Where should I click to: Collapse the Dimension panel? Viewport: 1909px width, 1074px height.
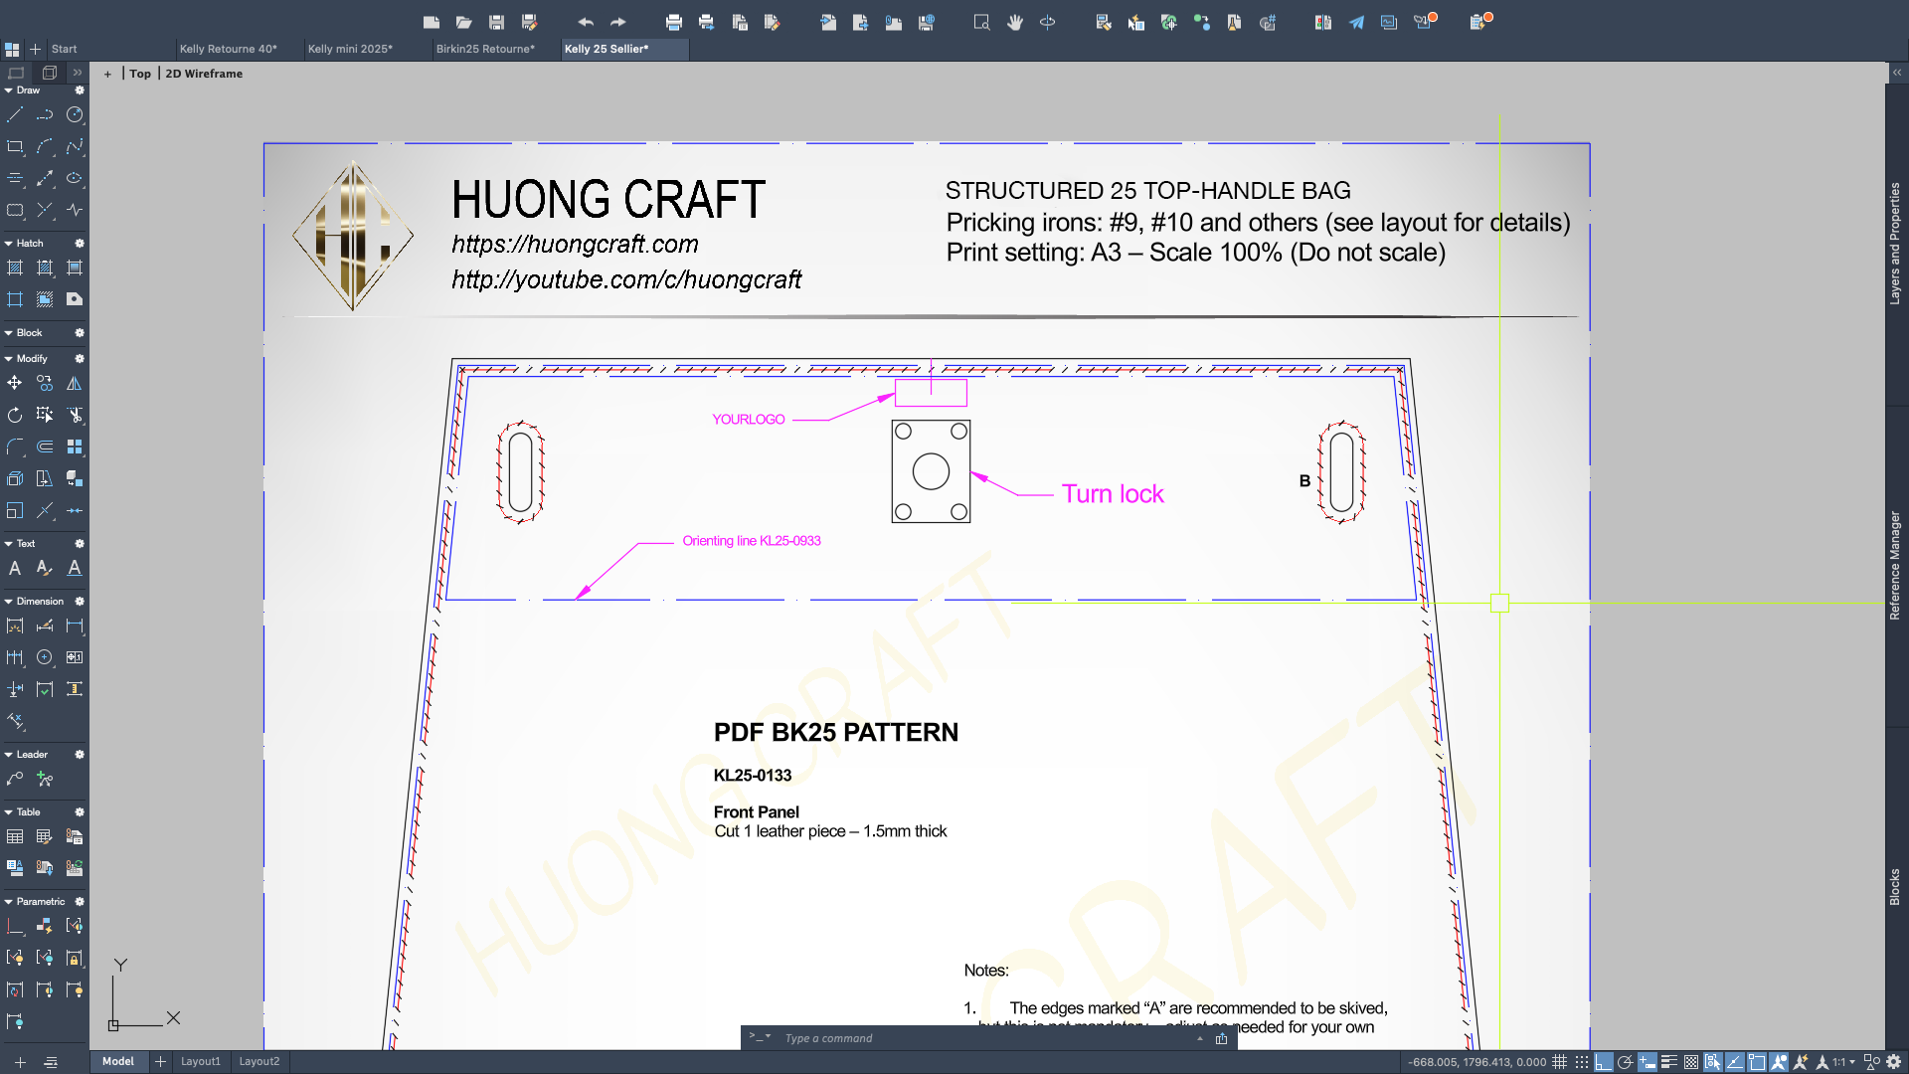[x=9, y=602]
